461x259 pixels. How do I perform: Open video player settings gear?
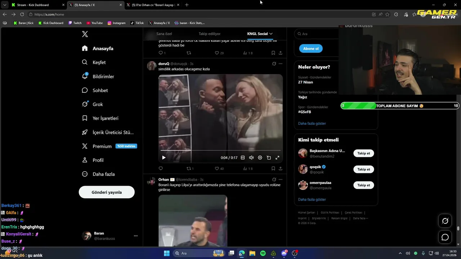tap(260, 158)
